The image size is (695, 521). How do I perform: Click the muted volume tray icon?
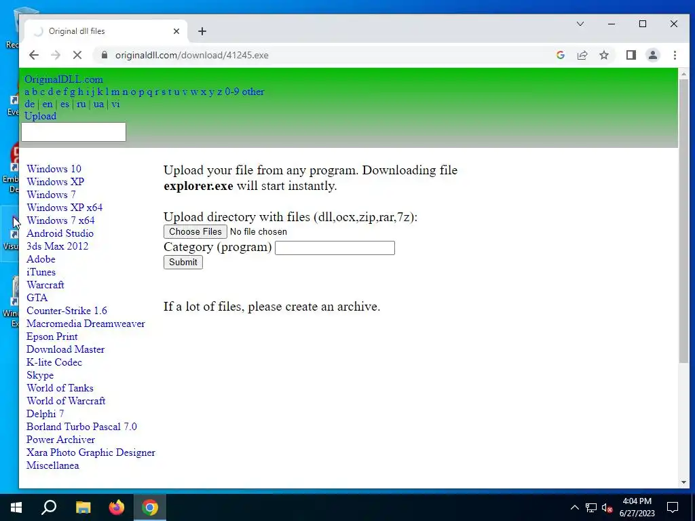607,507
